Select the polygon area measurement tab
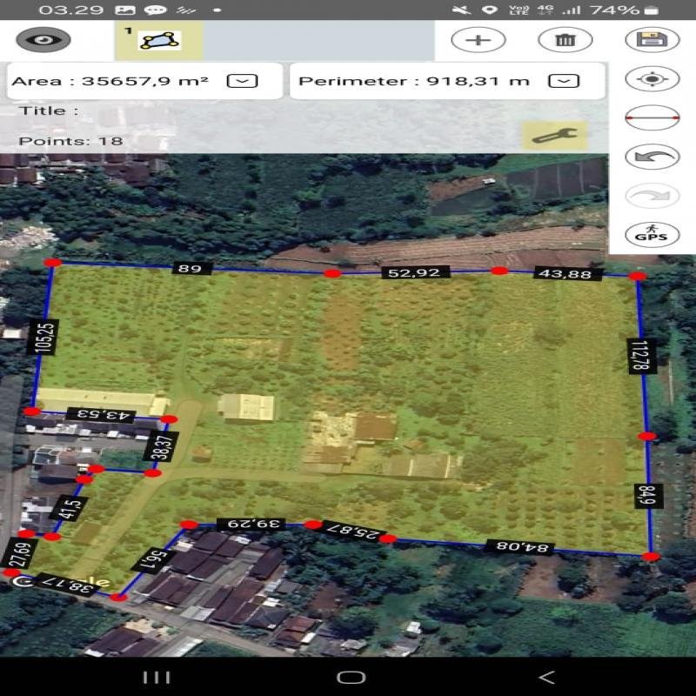 click(159, 40)
